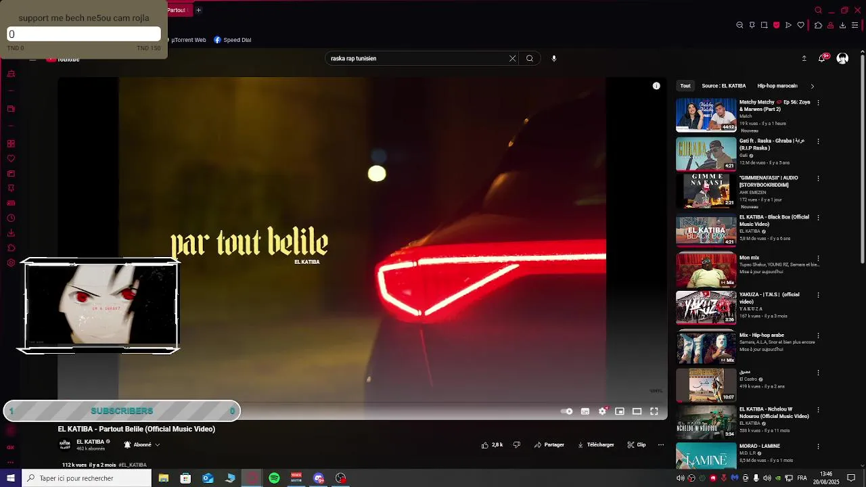The image size is (866, 487).
Task: Open volume control in system tray
Action: coord(767,478)
